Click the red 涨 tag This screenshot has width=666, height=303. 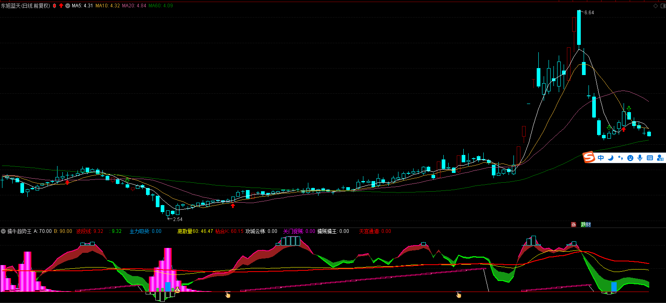(x=573, y=225)
